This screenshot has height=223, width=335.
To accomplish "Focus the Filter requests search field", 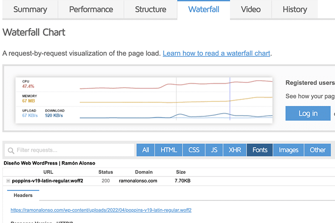I will [x=69, y=150].
